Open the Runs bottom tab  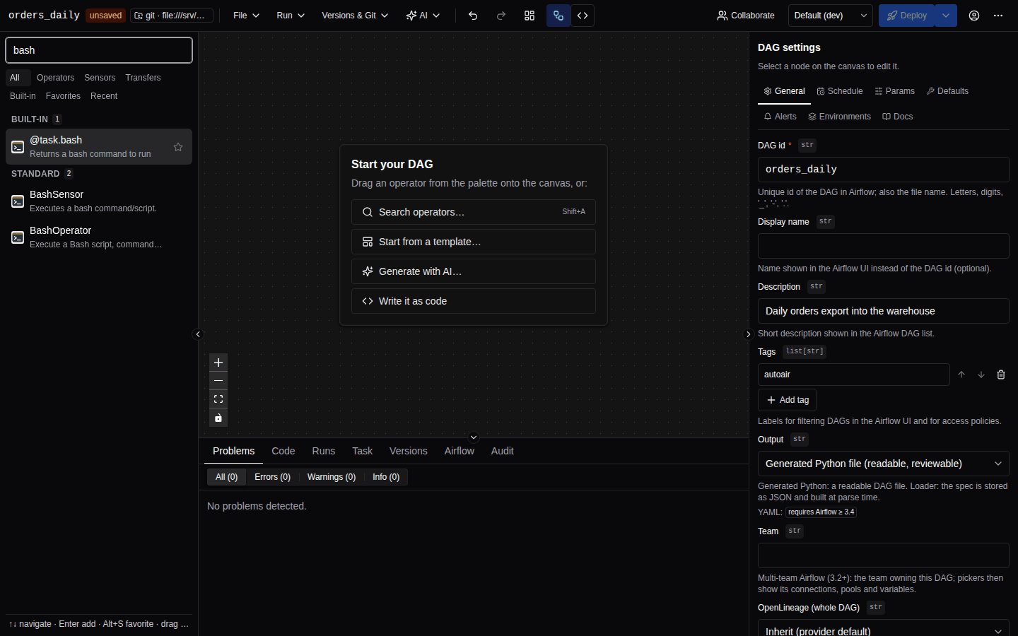(324, 451)
